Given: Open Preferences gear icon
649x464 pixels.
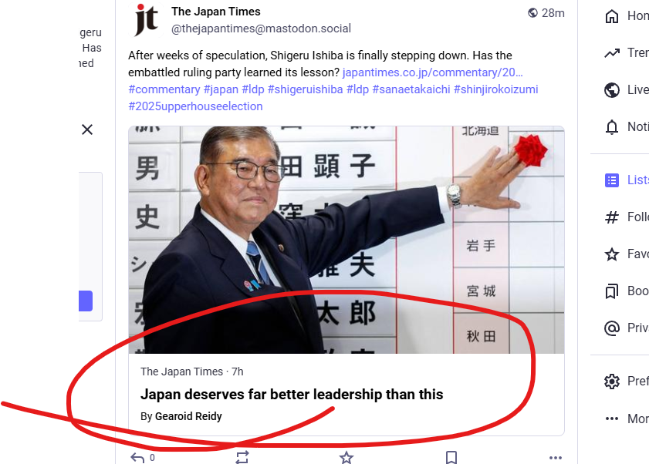Looking at the screenshot, I should [x=612, y=381].
